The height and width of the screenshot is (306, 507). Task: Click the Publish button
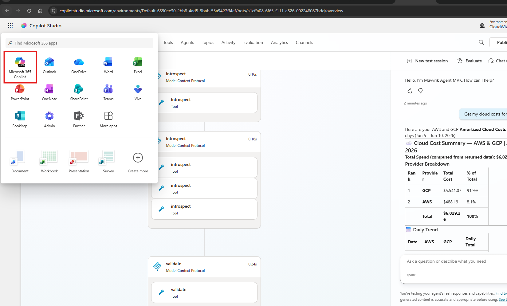tap(498, 42)
